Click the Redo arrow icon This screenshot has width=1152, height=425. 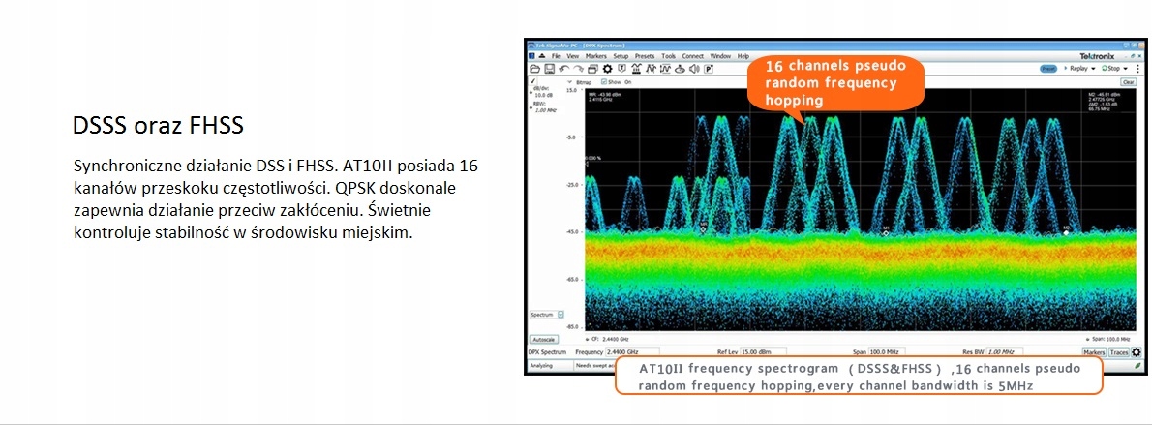point(578,69)
